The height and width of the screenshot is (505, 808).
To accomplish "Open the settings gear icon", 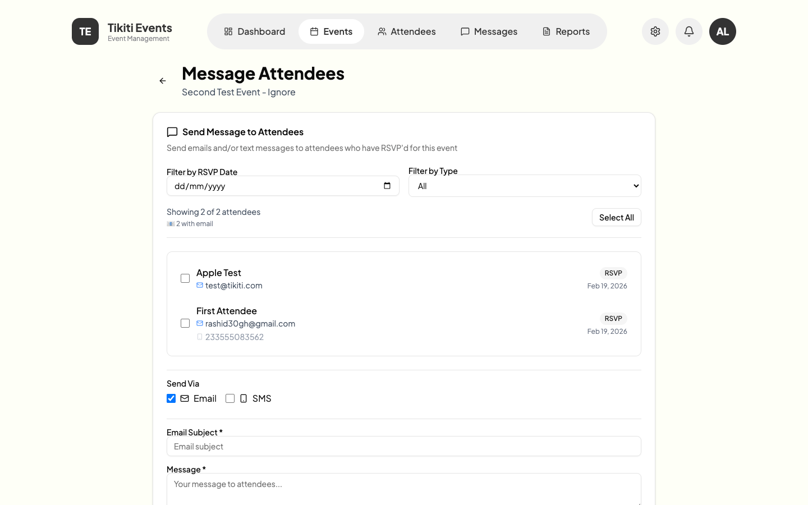I will (x=655, y=31).
